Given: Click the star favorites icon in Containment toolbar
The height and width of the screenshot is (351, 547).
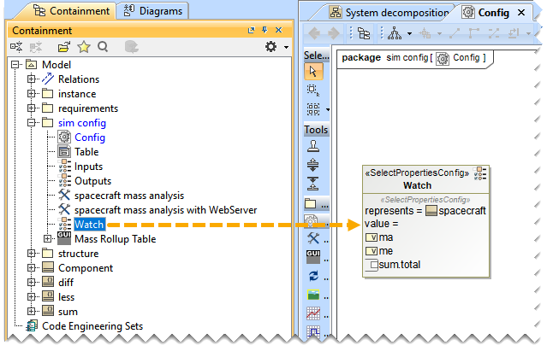Looking at the screenshot, I should pyautogui.click(x=84, y=47).
